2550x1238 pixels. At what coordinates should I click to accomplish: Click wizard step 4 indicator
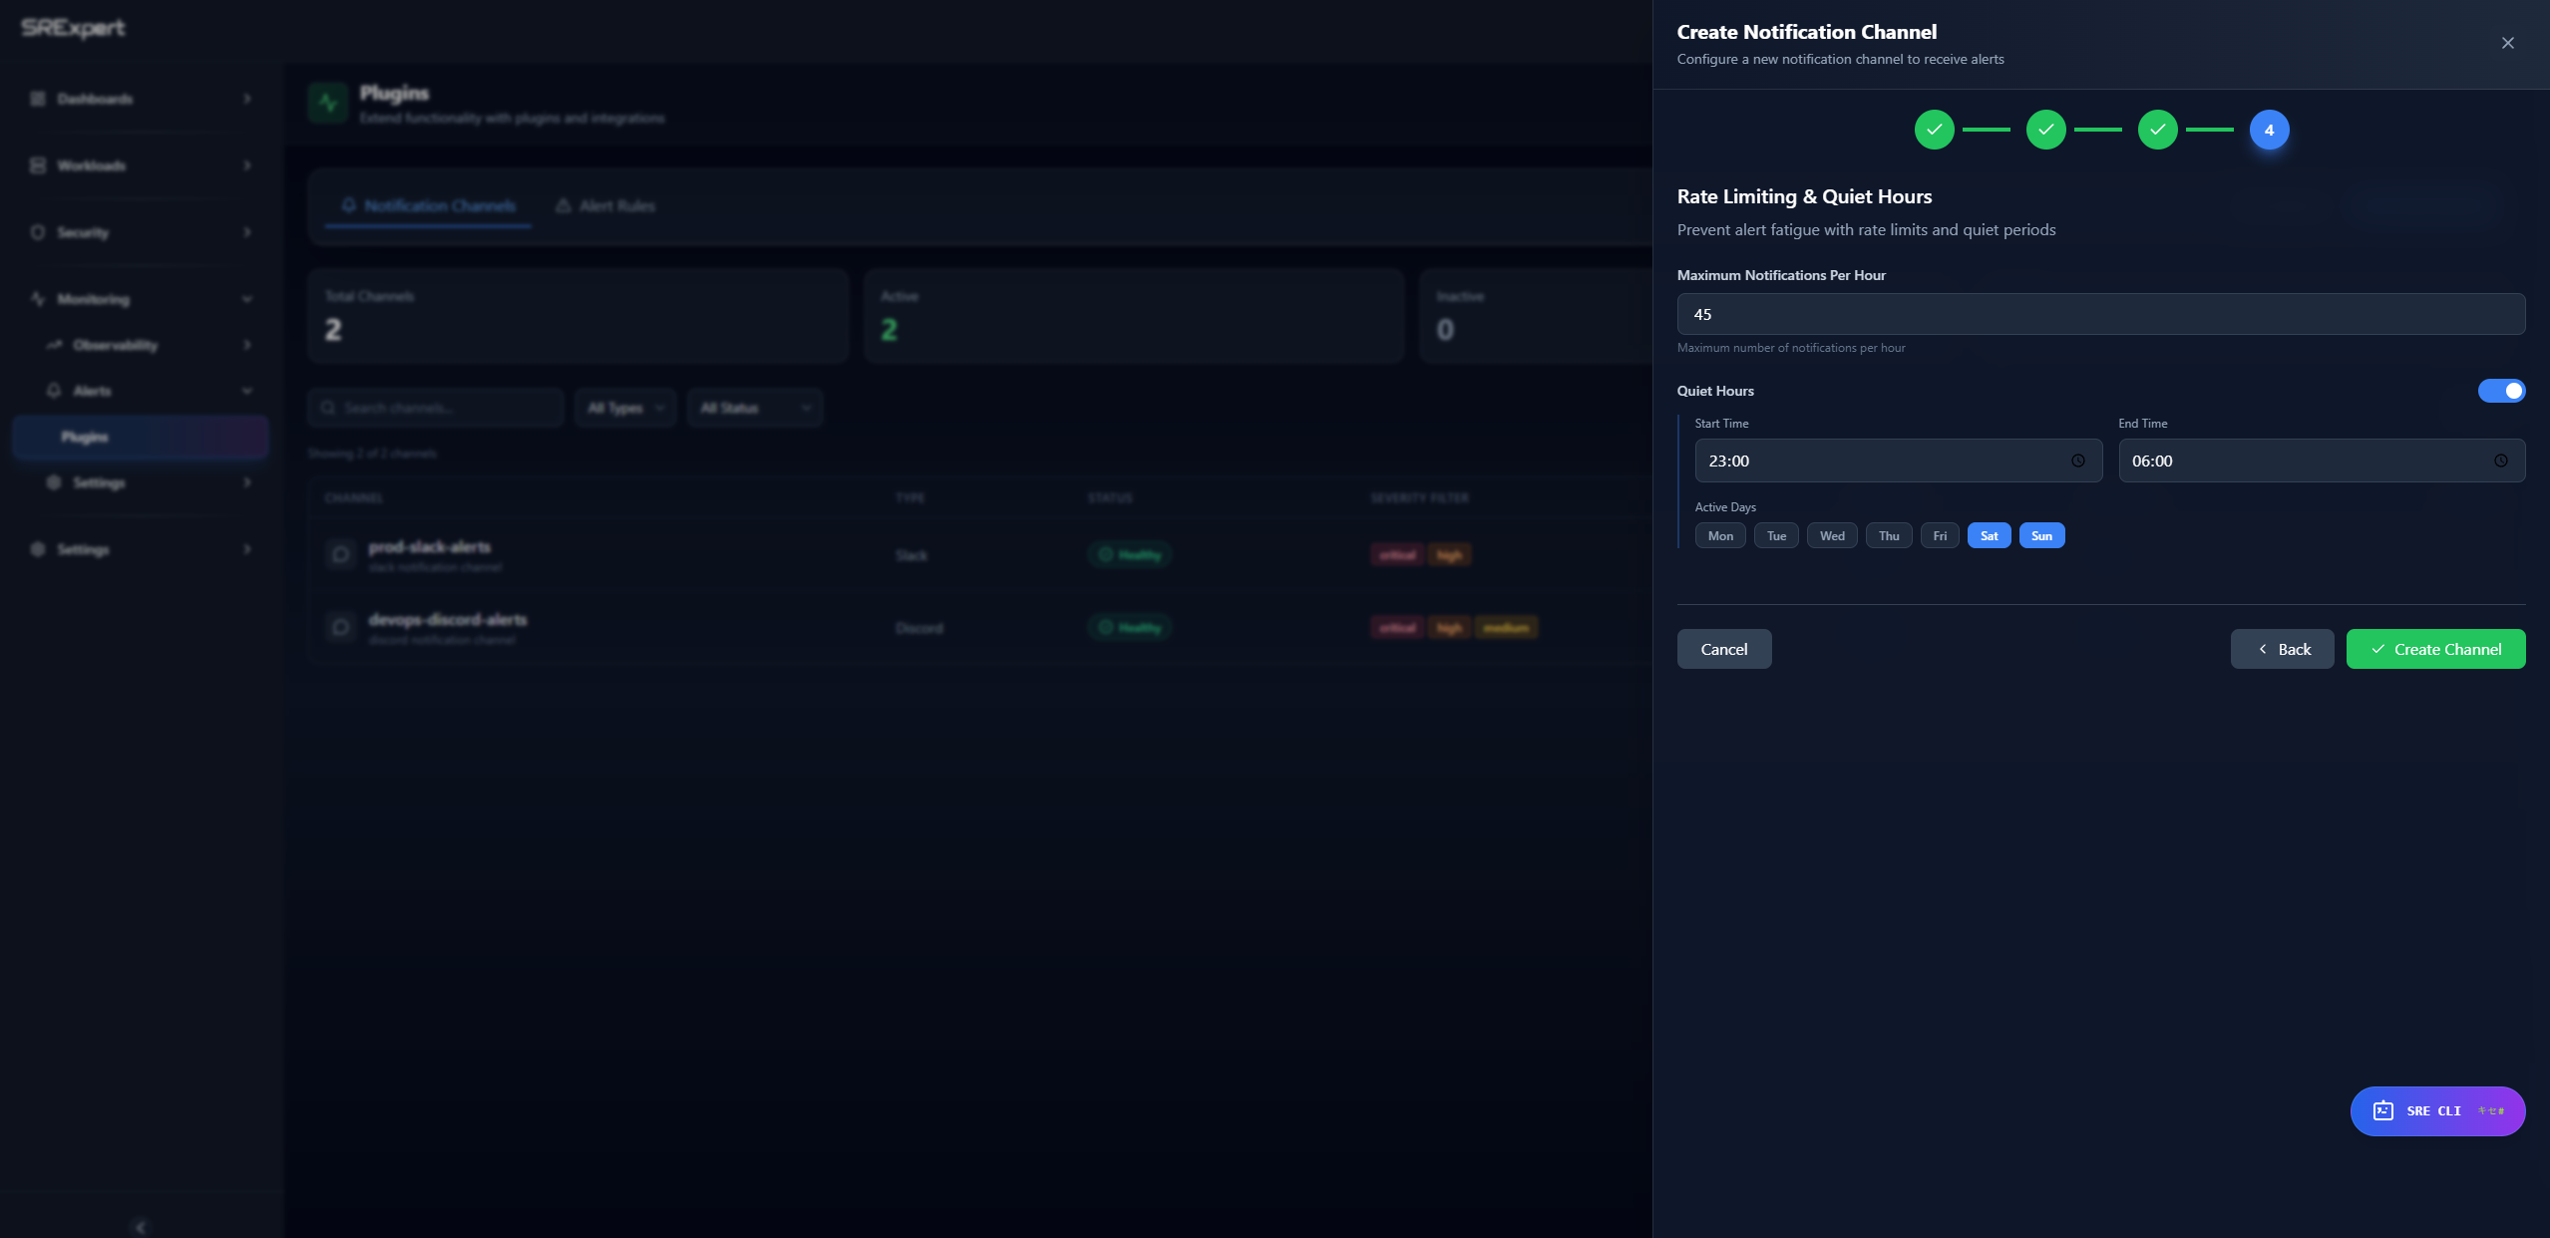pos(2270,130)
